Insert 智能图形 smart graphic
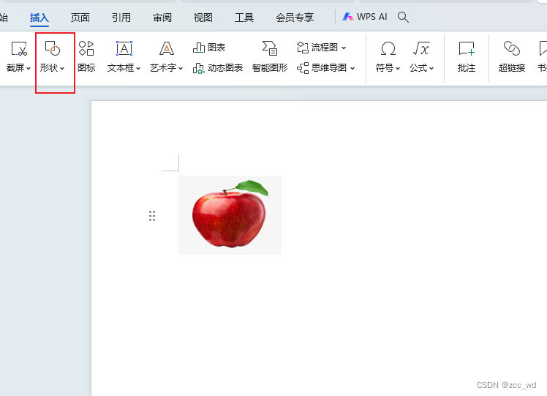The image size is (547, 396). coord(270,56)
